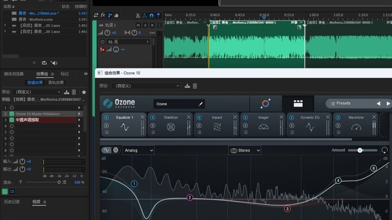Toggle the main effects rack power button
This screenshot has width=392, height=220.
pos(5,192)
